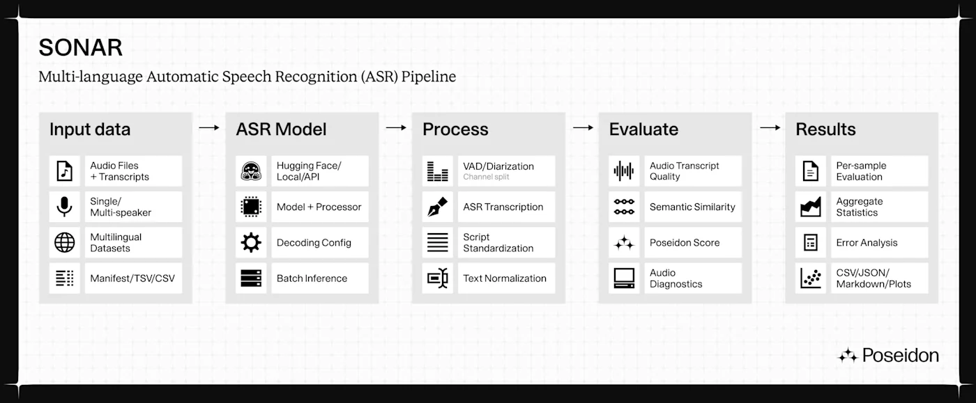This screenshot has width=976, height=403.
Task: Click the sparkles Poseidon Score icon
Action: click(x=624, y=242)
